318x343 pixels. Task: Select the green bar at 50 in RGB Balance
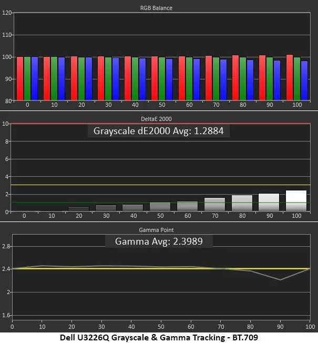pos(162,78)
